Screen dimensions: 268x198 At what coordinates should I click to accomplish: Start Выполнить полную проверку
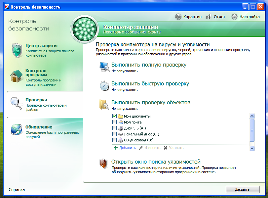coord(149,65)
